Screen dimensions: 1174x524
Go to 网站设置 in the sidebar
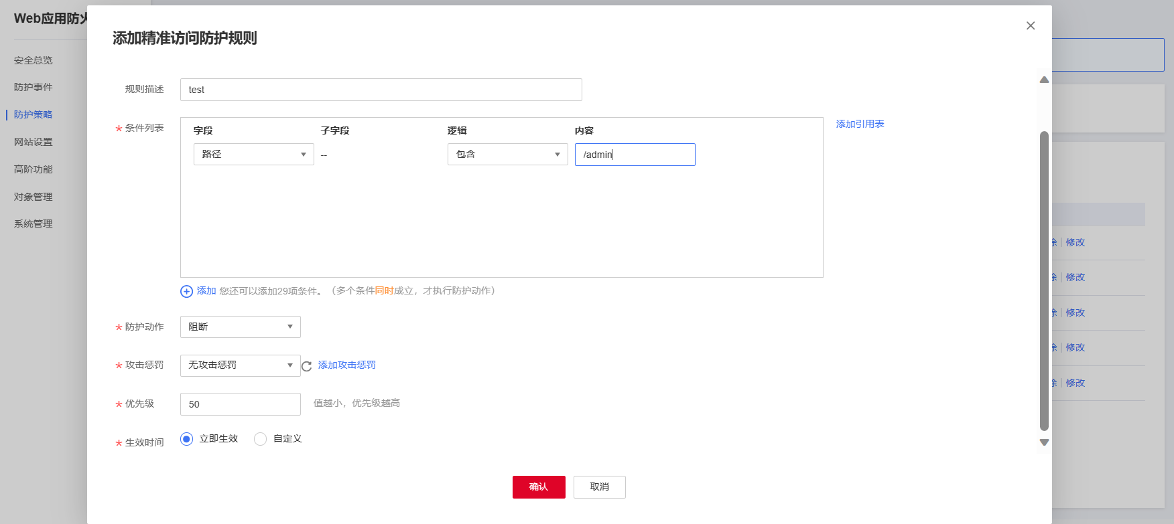point(34,142)
